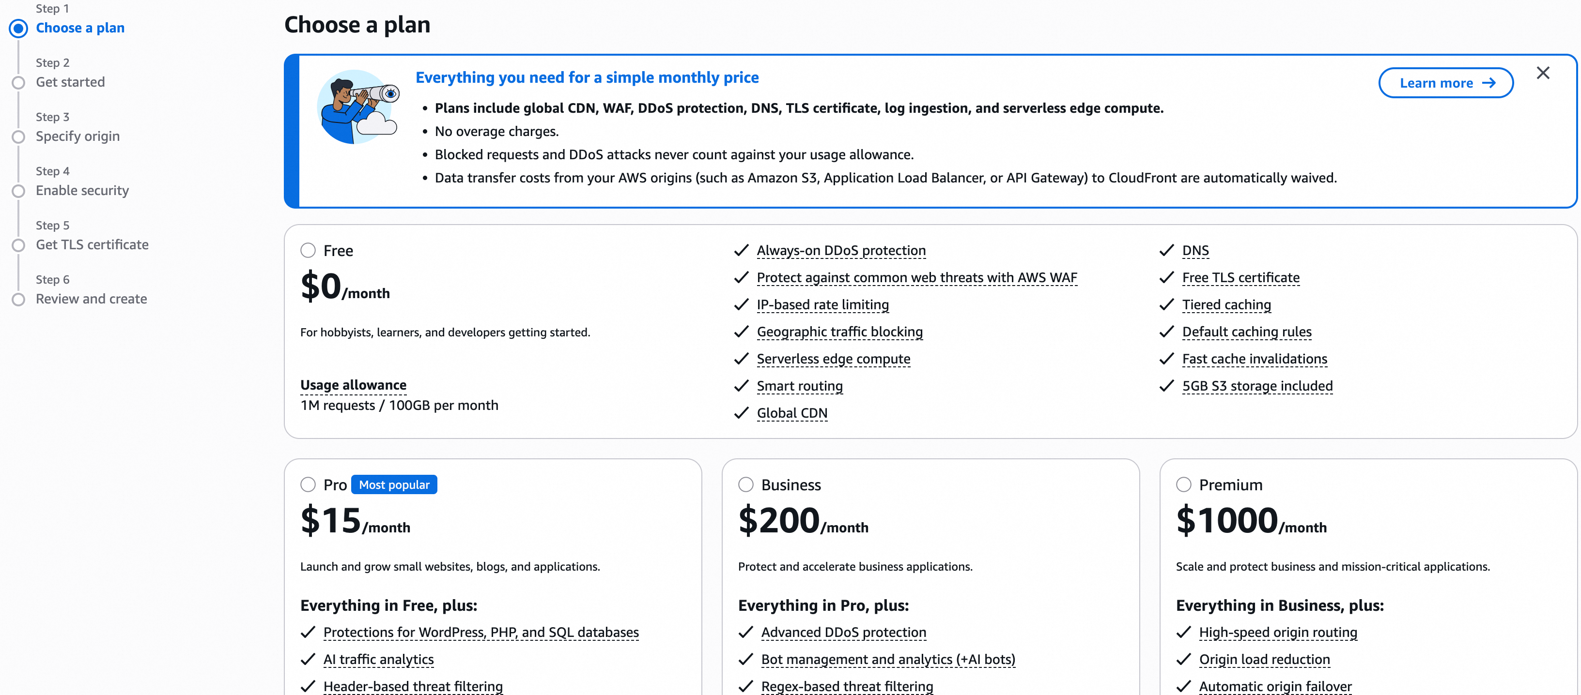Open the Learn more button
The image size is (1581, 695).
(1445, 83)
